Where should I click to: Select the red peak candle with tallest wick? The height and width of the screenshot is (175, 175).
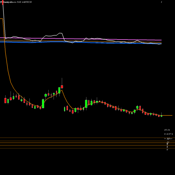click(x=62, y=86)
